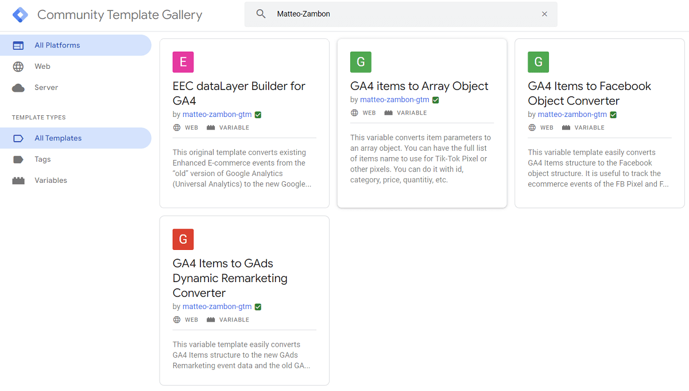Open the author link on the EEC dataLayer Builder card
This screenshot has width=689, height=391.
[217, 115]
